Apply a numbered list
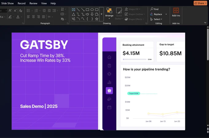Viewport: 209px width, 138px height. coord(36,10)
